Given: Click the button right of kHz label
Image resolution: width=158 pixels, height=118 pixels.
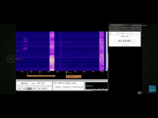Looking at the screenshot, I should point(39,83).
